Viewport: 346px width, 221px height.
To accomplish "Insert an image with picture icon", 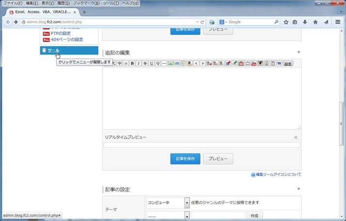I will click(x=171, y=63).
